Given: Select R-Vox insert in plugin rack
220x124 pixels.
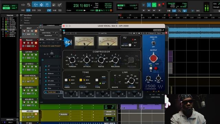Looking at the screenshot, I should click(x=52, y=89).
